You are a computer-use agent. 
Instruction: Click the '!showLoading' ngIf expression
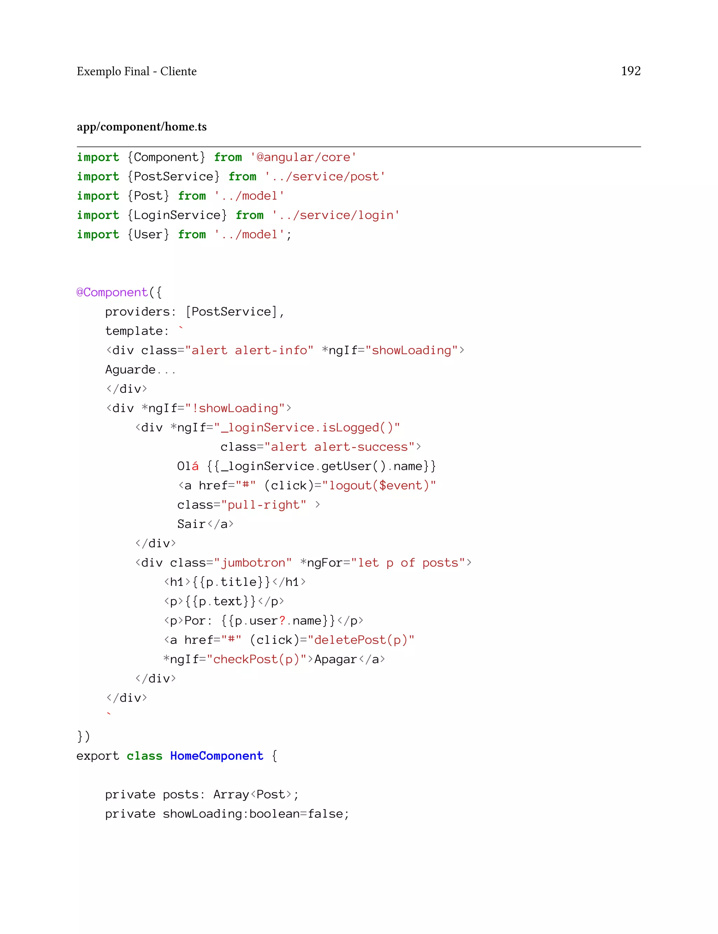235,408
